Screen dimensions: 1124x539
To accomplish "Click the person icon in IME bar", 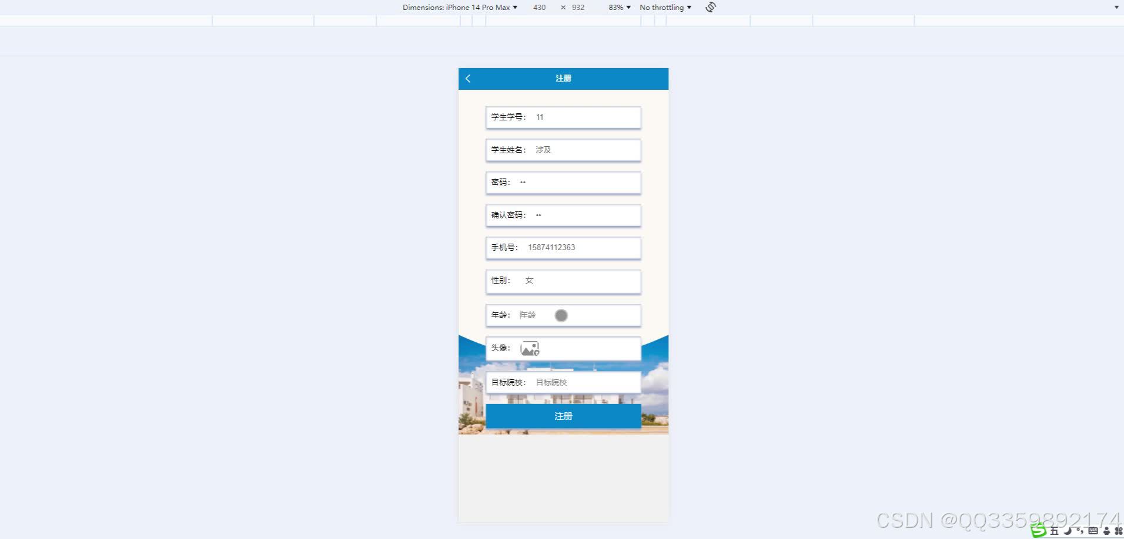I will pos(1106,531).
